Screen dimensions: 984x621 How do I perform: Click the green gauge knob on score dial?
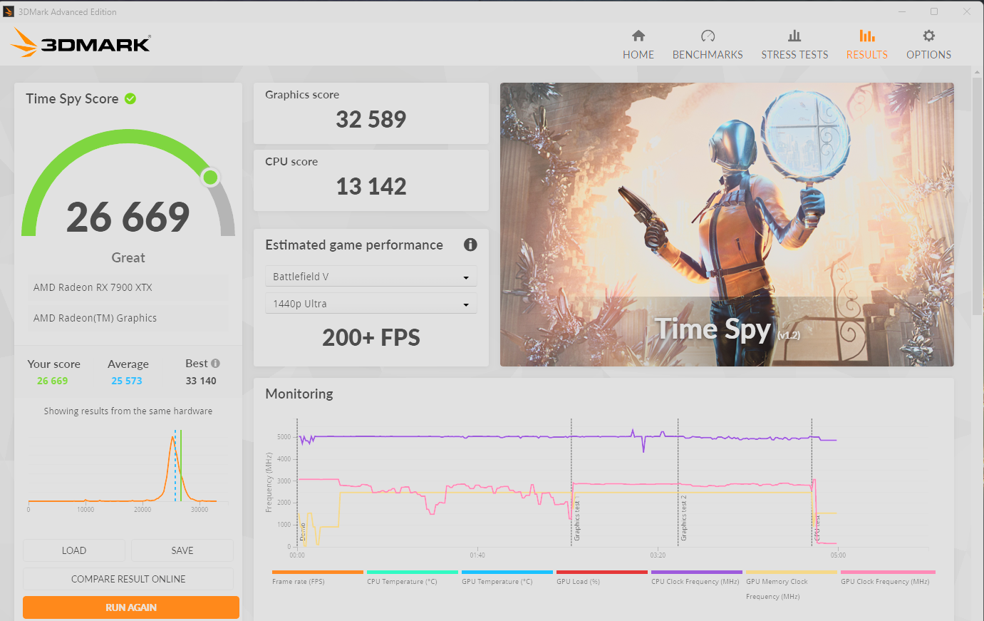point(210,177)
